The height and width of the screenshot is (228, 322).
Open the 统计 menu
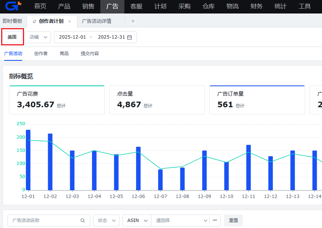(x=281, y=6)
